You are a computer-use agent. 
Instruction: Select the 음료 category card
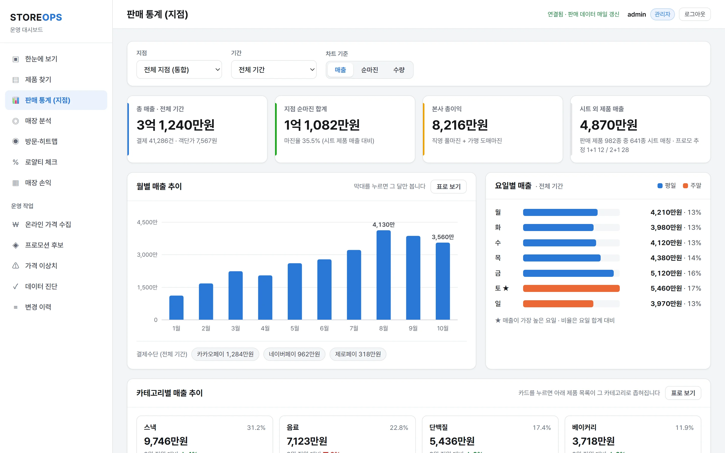coord(347,434)
